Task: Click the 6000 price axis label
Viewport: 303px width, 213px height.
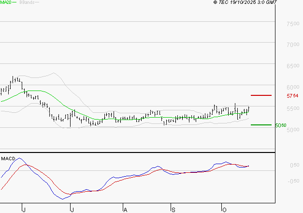Action: 293,87
